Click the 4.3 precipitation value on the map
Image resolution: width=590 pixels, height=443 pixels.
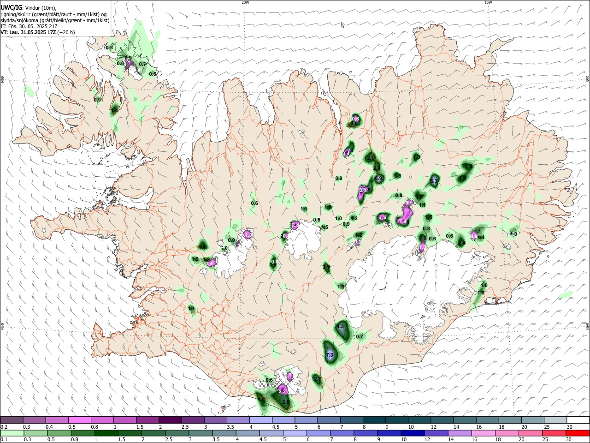tap(341, 326)
